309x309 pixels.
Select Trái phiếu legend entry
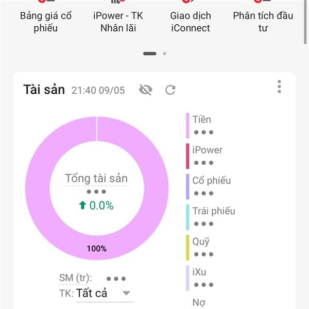(214, 217)
